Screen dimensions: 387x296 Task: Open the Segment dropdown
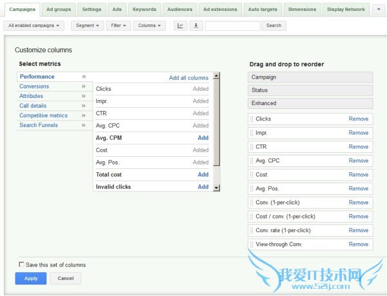point(86,26)
